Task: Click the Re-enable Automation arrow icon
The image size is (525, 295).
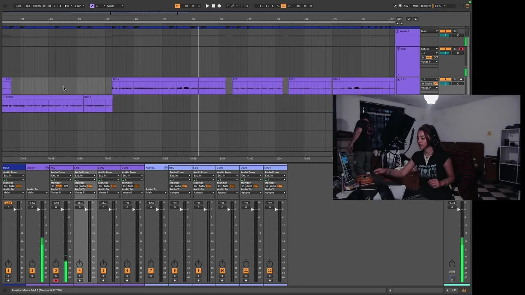Action: (x=237, y=6)
